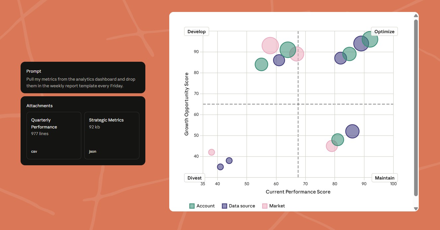The height and width of the screenshot is (230, 440).
Task: Click the scroll down arrow
Action: [416, 208]
